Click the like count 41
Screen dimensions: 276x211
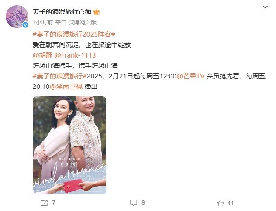point(231,203)
